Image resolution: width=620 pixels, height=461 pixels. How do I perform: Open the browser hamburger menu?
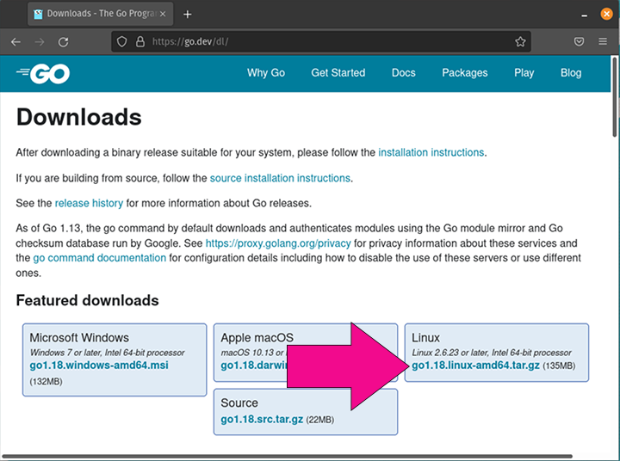point(603,41)
